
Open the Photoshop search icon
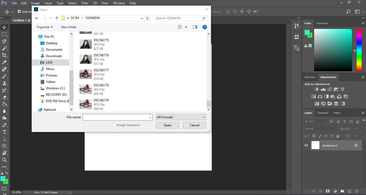(x=348, y=12)
